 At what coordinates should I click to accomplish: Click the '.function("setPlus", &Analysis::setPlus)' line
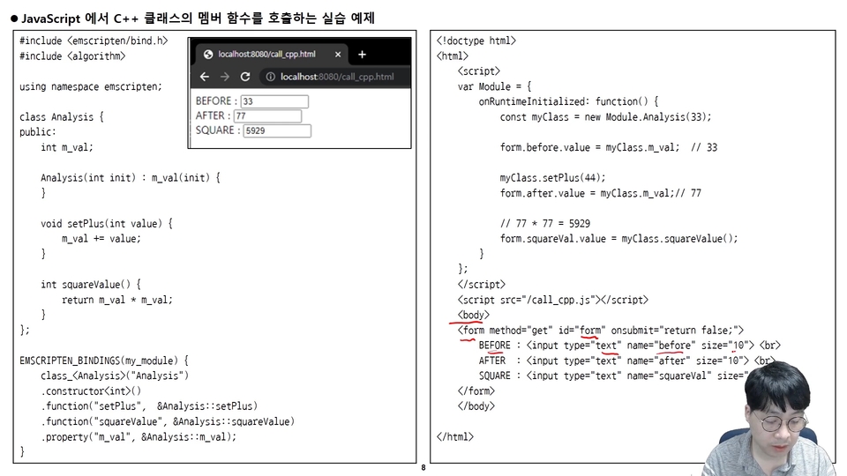(149, 405)
